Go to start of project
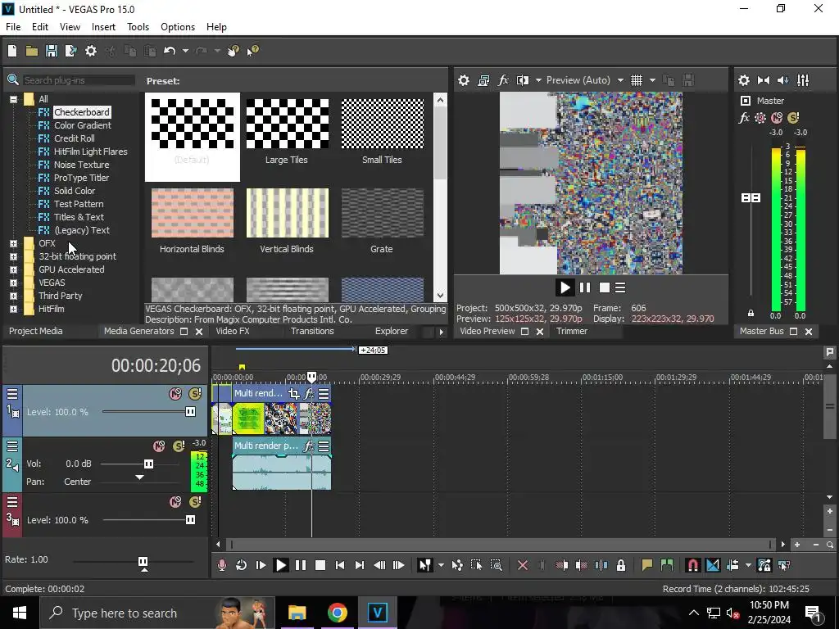Viewport: 839px width, 629px height. tap(340, 565)
